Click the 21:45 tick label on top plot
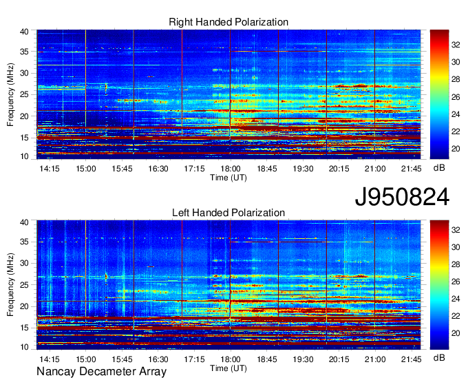Screen dimensions: 468x380 [x=412, y=169]
